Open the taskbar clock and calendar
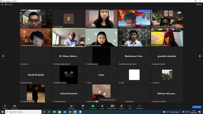203x114 pixels. pyautogui.click(x=193, y=112)
